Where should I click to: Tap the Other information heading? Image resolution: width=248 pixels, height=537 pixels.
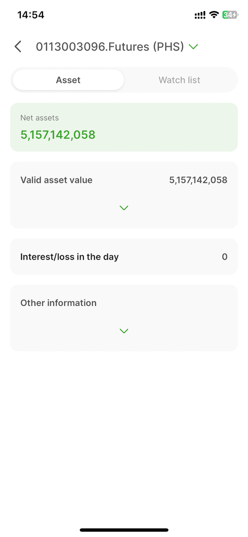(59, 303)
